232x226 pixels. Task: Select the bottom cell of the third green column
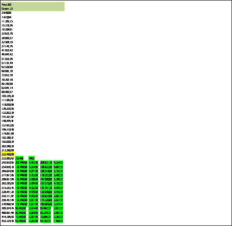pyautogui.click(x=45, y=221)
